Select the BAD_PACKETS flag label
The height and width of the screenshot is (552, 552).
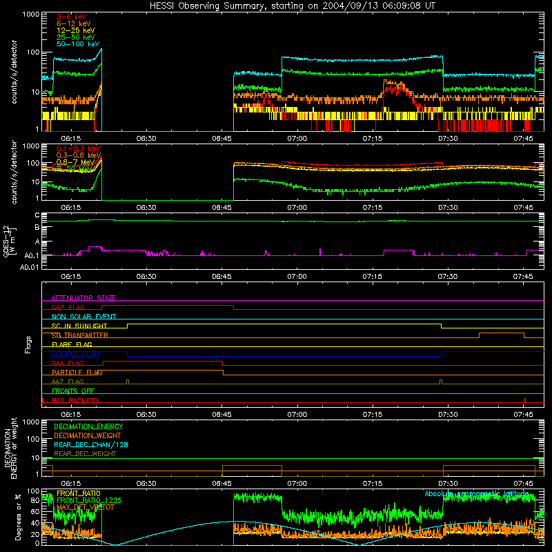tap(75, 401)
